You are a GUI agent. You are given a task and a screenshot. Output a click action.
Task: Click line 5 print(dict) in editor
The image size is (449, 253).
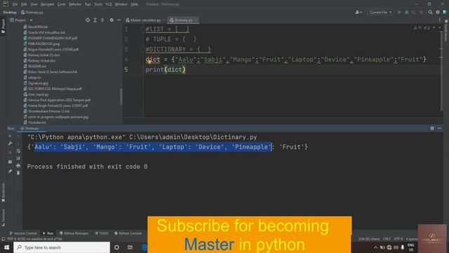coord(166,70)
